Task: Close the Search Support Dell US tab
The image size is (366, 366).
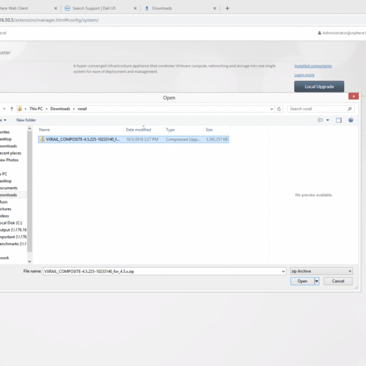Action: click(x=135, y=8)
